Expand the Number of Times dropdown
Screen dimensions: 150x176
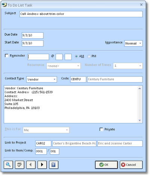pyautogui.click(x=128, y=66)
